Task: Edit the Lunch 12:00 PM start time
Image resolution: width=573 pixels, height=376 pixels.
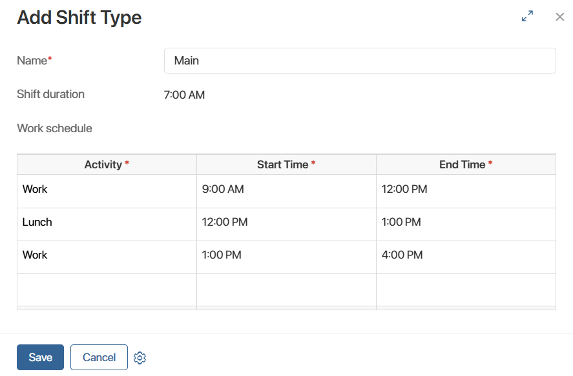Action: pos(286,223)
